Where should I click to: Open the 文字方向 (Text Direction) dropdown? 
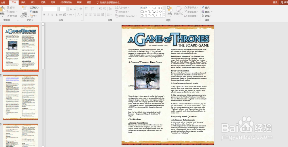122,7
